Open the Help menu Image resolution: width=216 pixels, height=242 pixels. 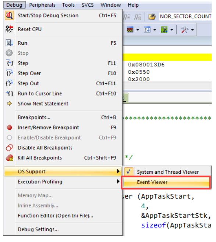[x=133, y=5]
